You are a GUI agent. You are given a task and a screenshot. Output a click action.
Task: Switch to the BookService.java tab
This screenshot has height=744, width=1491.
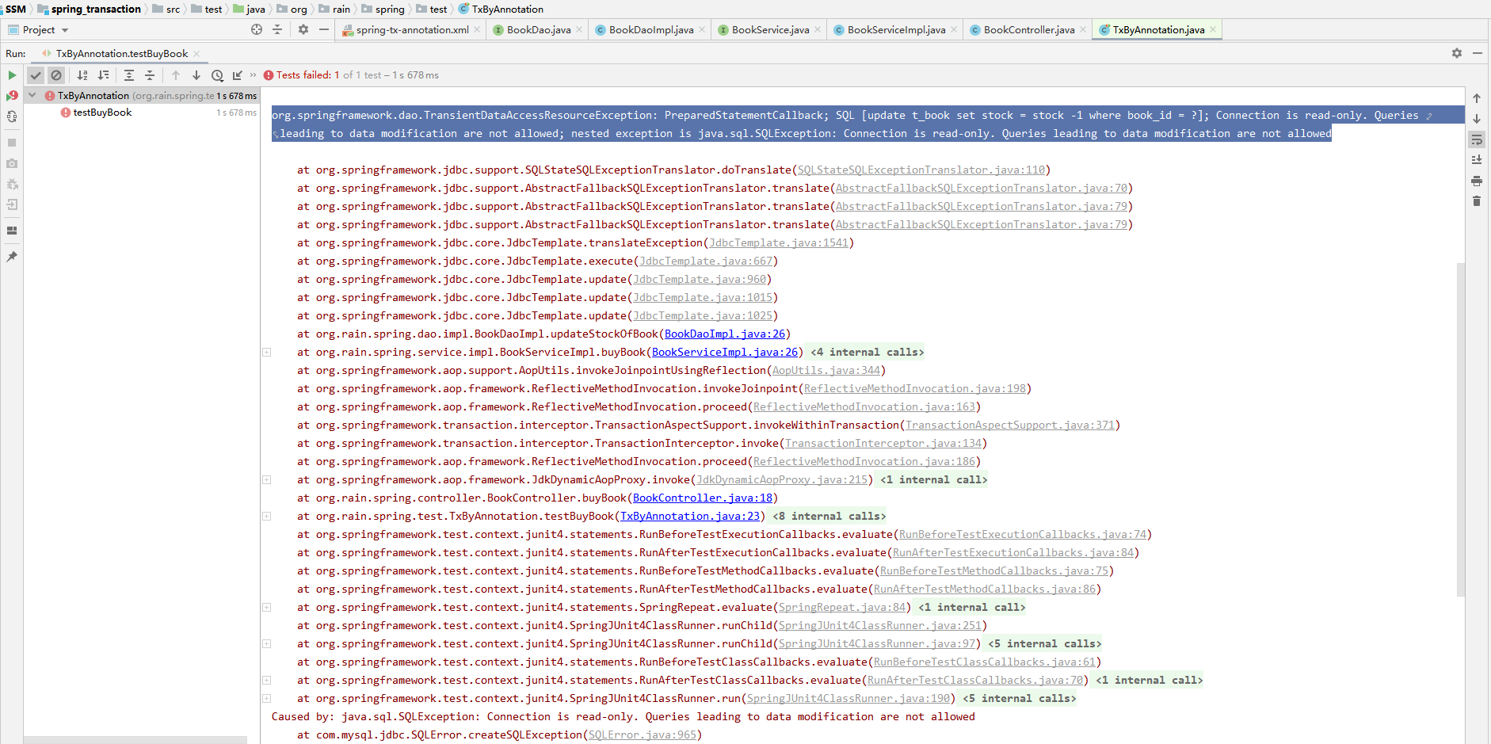pos(770,30)
